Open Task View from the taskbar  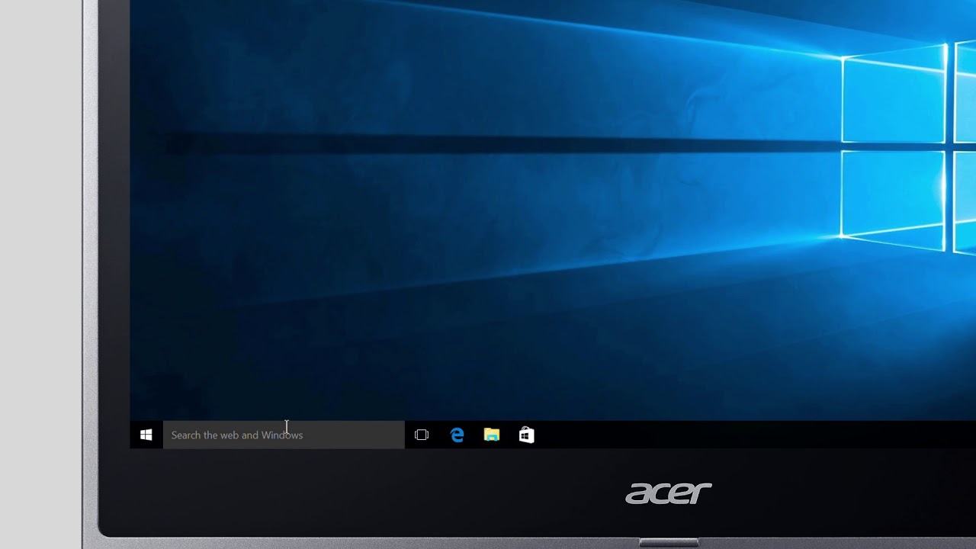pyautogui.click(x=422, y=435)
